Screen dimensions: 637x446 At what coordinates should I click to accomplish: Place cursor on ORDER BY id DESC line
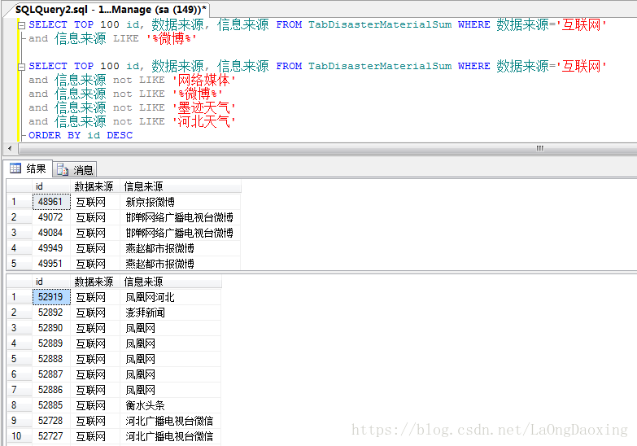81,135
